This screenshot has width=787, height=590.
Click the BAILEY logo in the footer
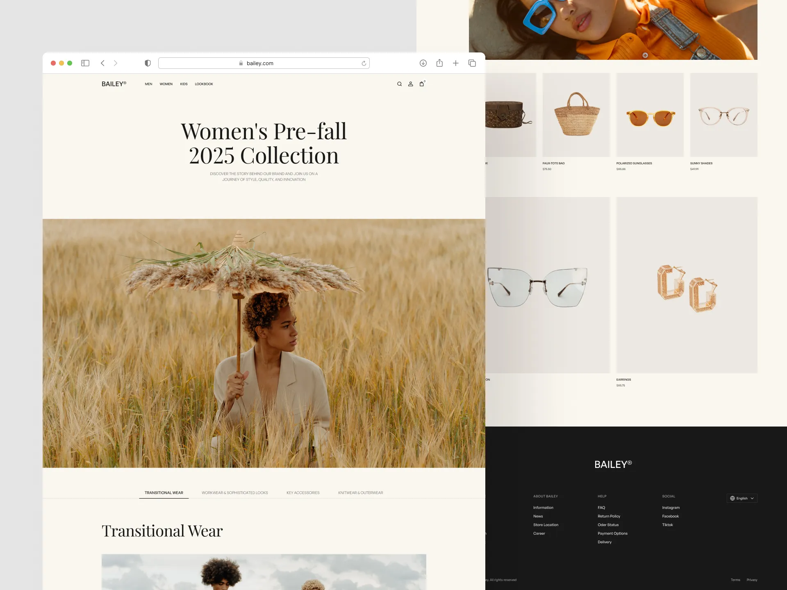[613, 464]
